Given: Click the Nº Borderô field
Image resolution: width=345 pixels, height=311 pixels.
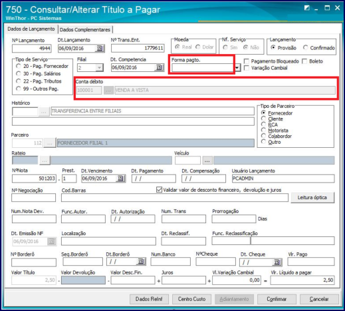Looking at the screenshot, I should click(x=34, y=262).
